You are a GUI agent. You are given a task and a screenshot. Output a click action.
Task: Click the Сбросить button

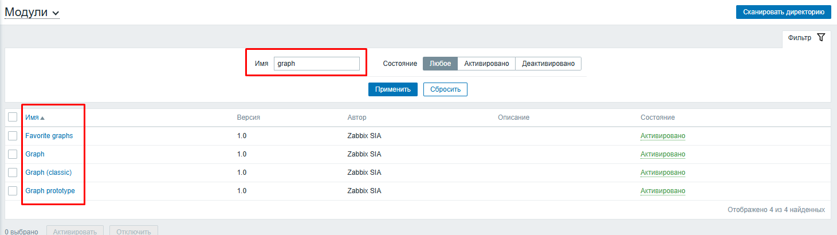pyautogui.click(x=445, y=89)
